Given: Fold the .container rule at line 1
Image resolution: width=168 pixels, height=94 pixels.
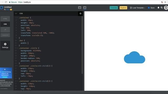Looking at the screenshot, I should [18, 18].
